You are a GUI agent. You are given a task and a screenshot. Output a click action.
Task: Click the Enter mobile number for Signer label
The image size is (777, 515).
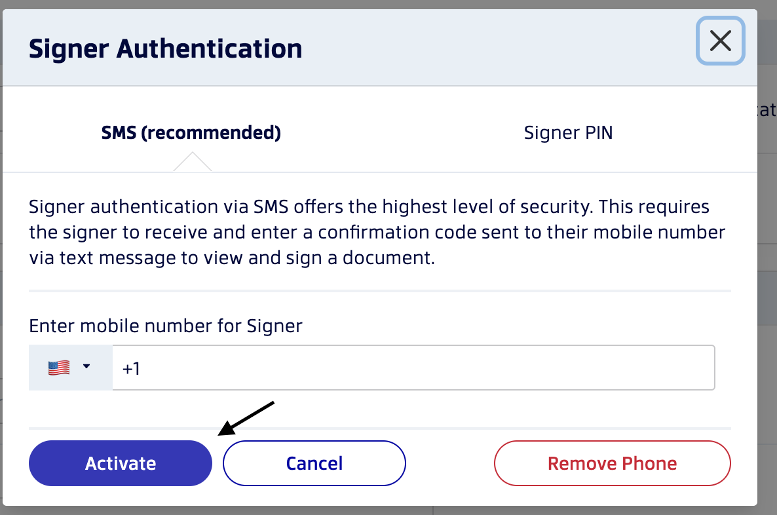point(166,326)
